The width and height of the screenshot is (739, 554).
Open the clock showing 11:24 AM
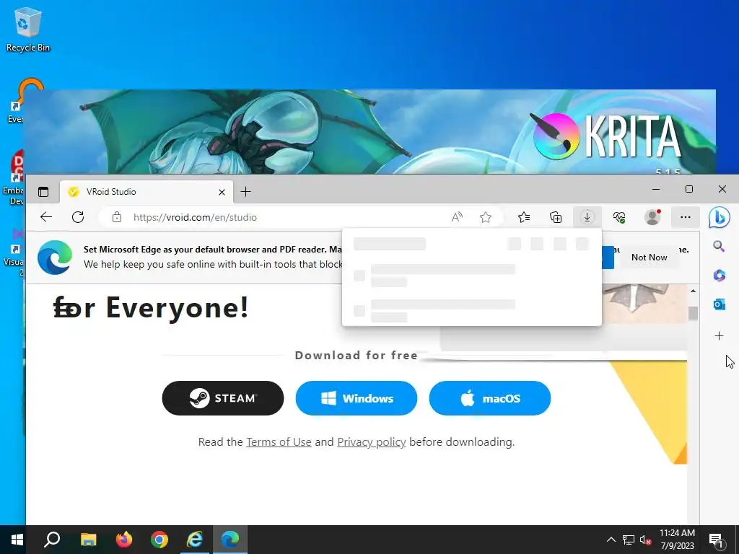tap(677, 540)
